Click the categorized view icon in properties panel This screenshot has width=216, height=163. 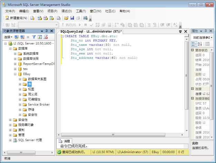(x=194, y=44)
